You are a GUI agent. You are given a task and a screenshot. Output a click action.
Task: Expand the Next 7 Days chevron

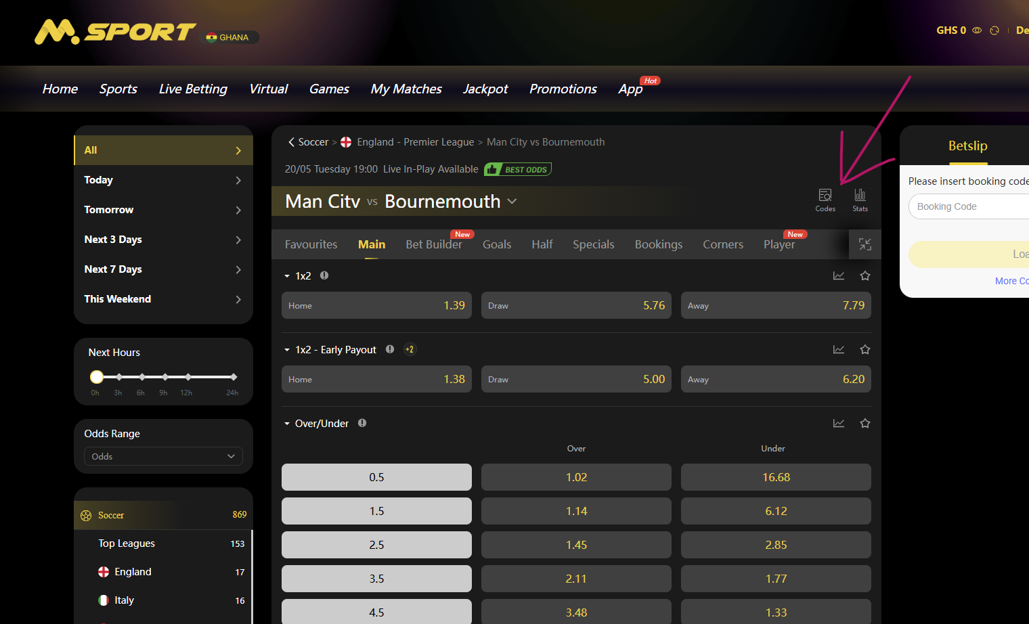[238, 269]
